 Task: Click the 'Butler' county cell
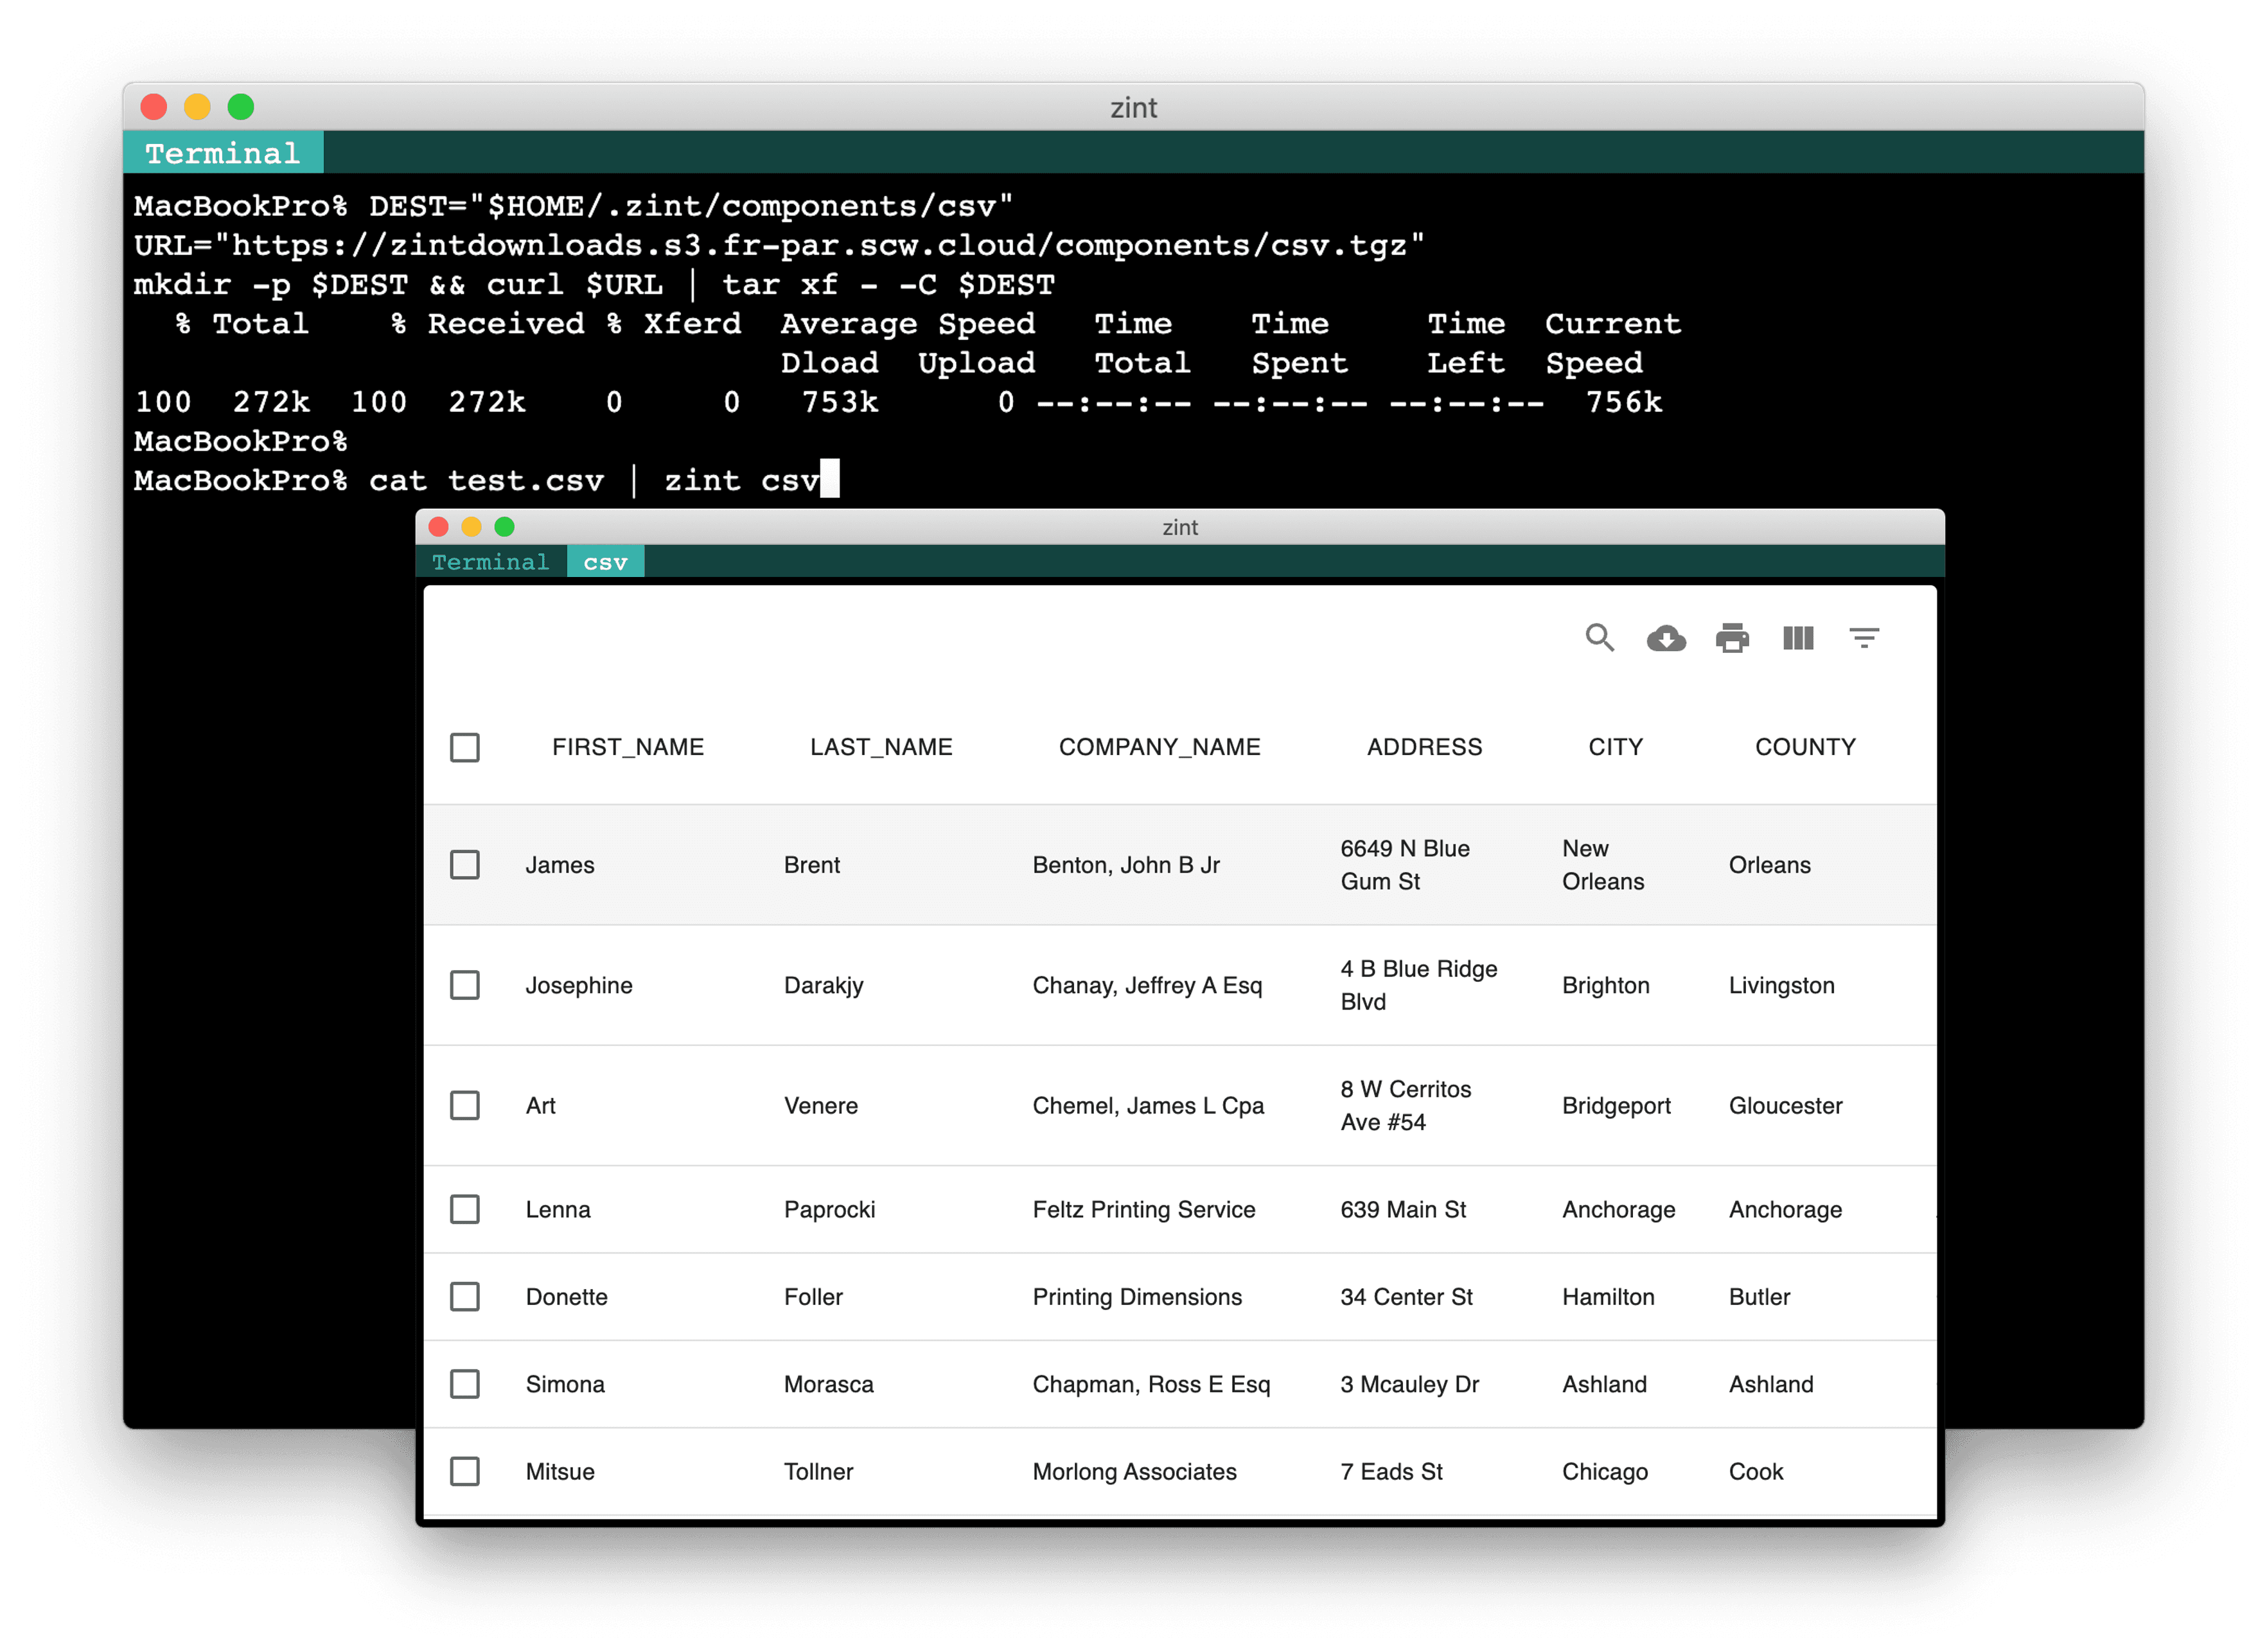tap(1760, 1297)
